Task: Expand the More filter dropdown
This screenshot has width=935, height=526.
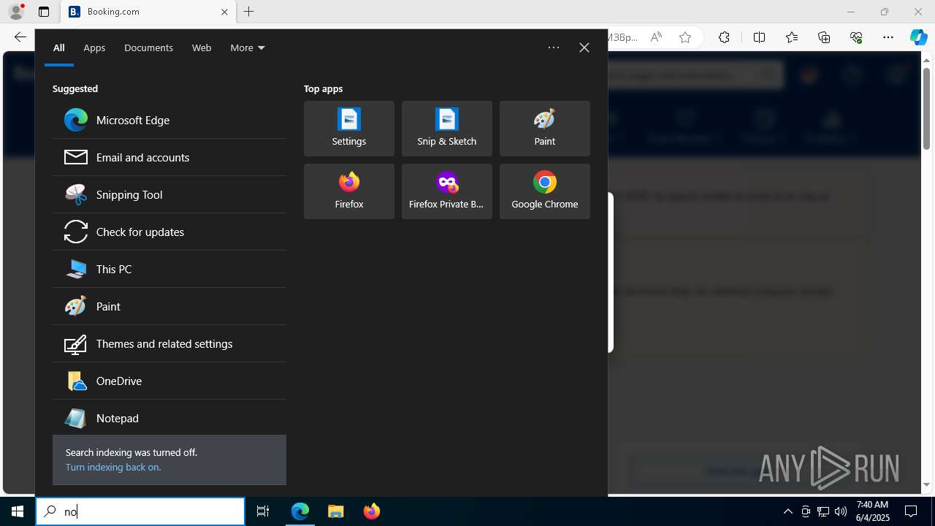Action: 248,47
